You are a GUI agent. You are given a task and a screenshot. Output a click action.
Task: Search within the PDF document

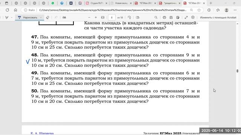coord(156,18)
